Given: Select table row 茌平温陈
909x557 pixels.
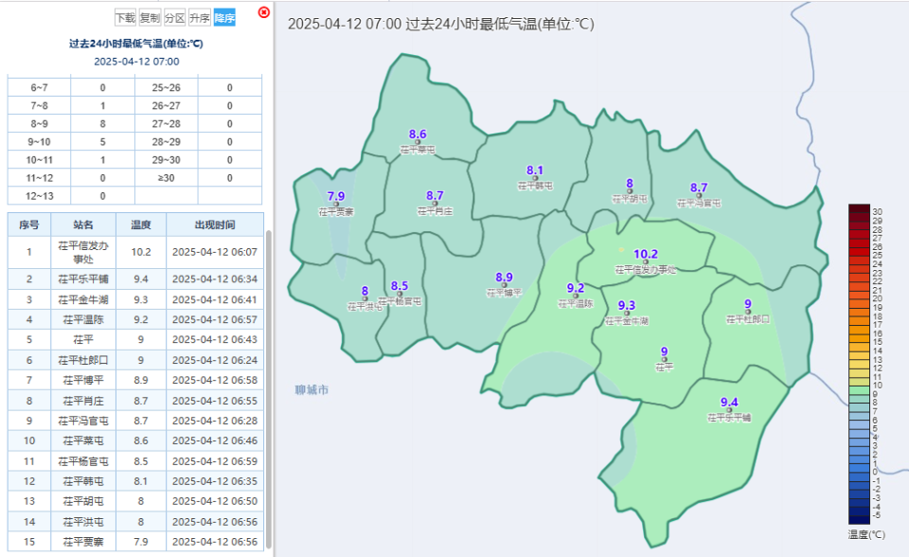Looking at the screenshot, I should 135,319.
